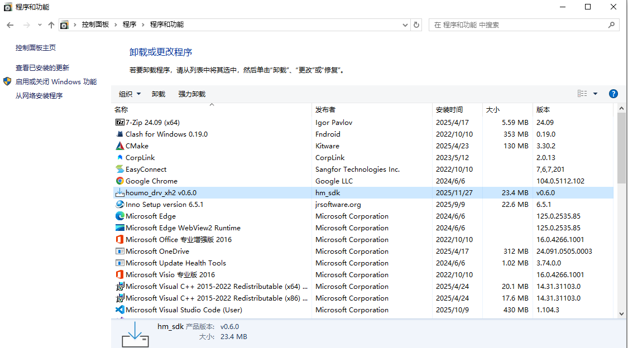Click the 24.091.0505.0003 version cell
This screenshot has width=628, height=348.
coord(564,251)
